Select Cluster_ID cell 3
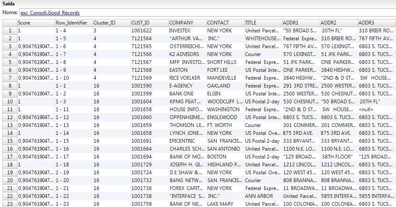Viewport: 396px width, 207px height. pyautogui.click(x=112, y=31)
